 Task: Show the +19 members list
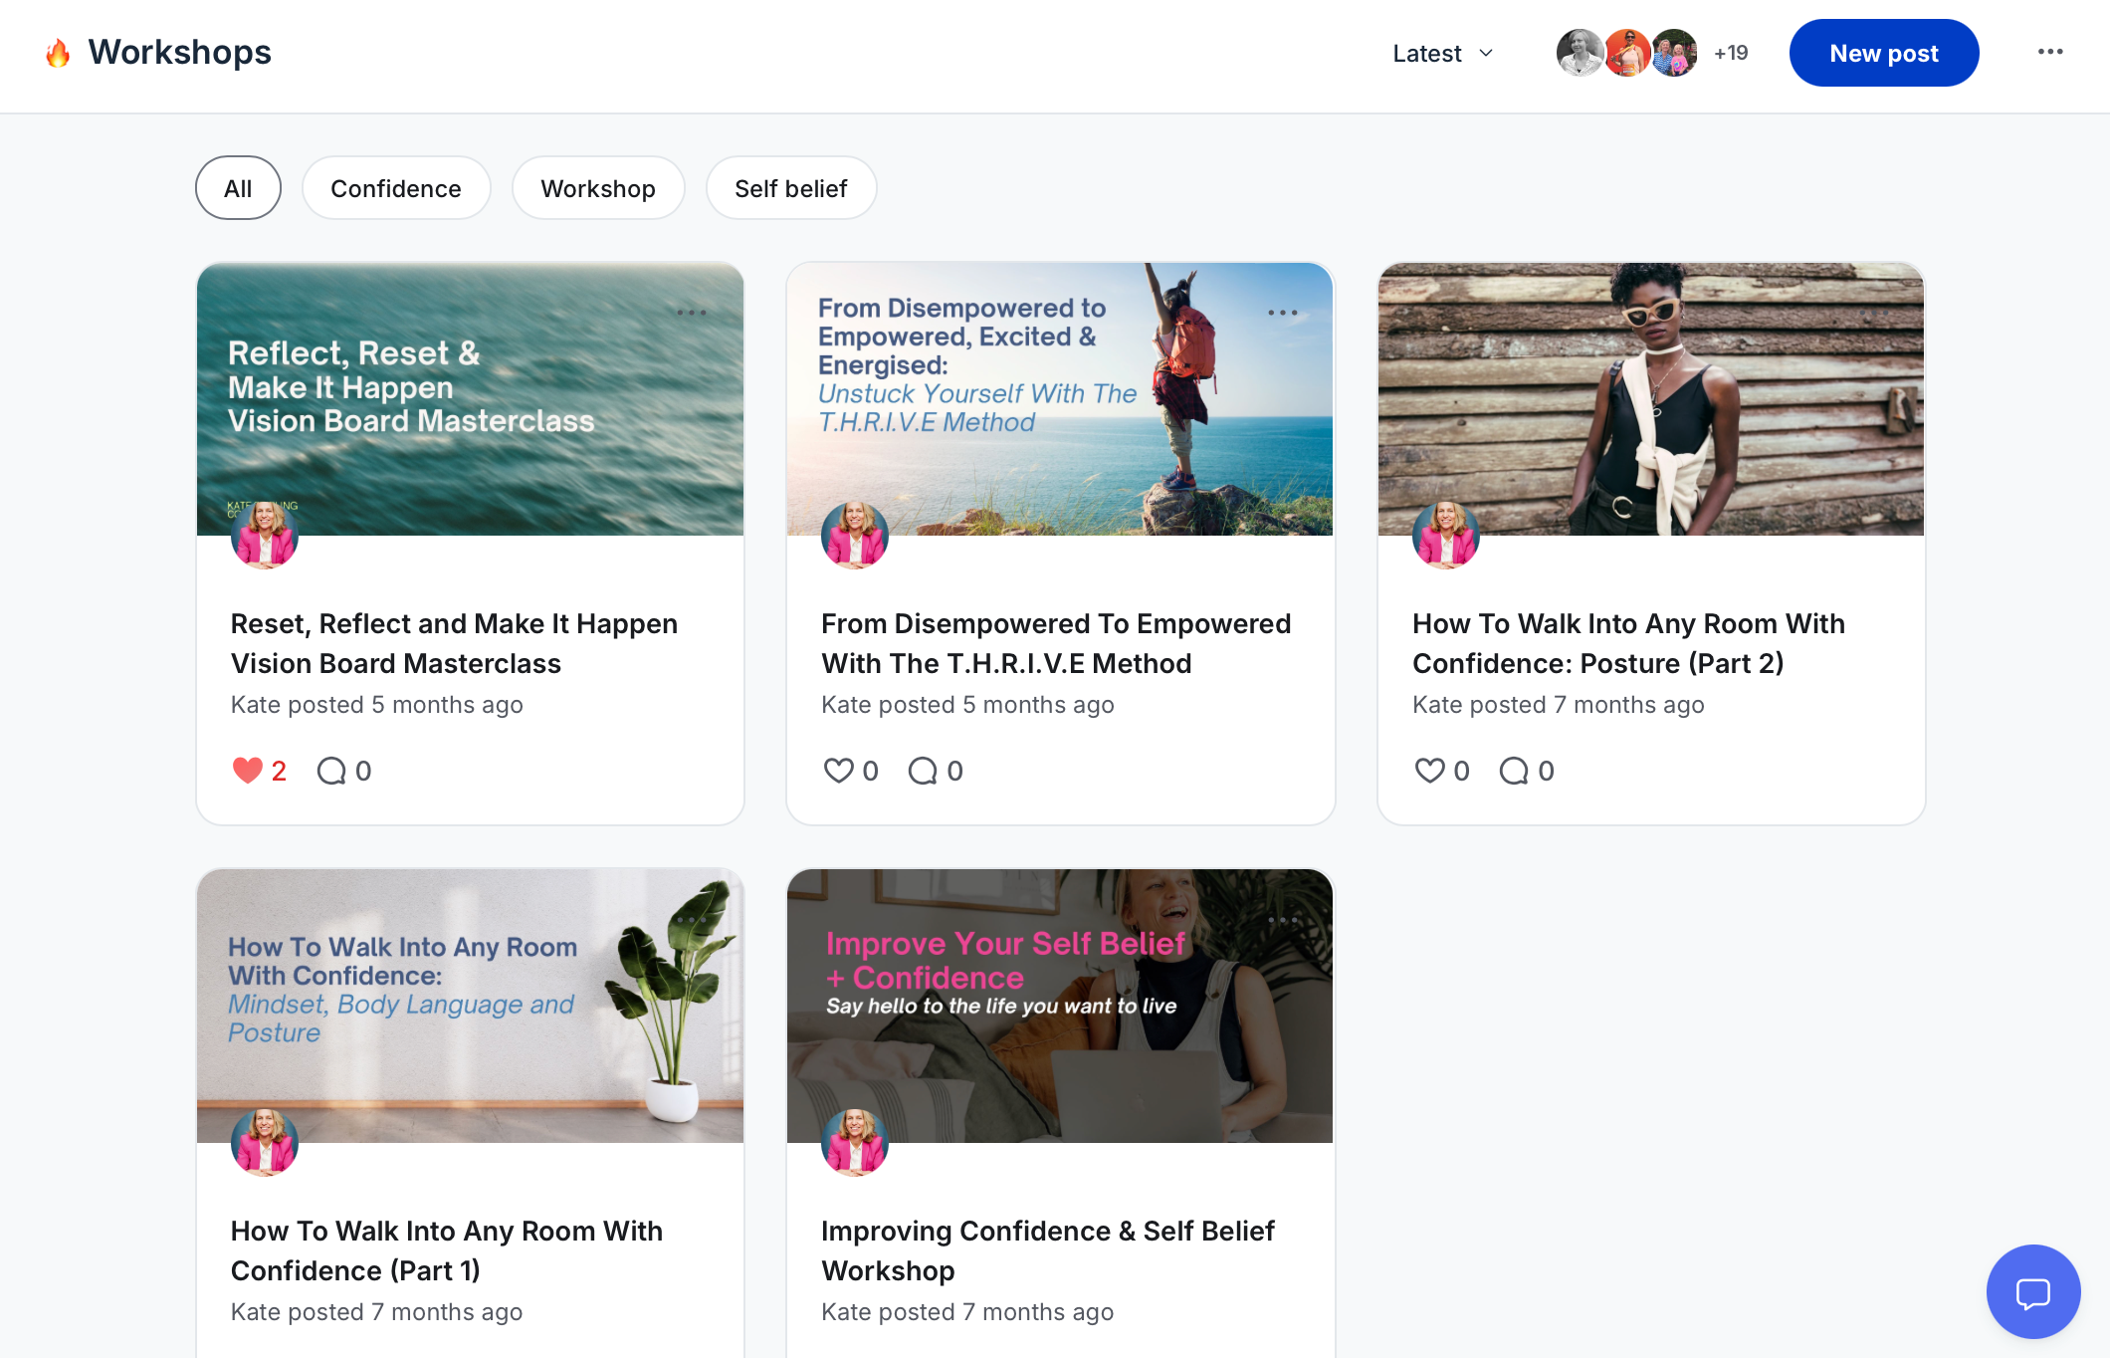tap(1731, 53)
